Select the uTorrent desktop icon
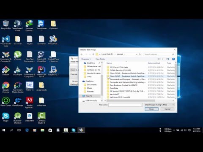This screenshot has width=203, height=152. point(18,55)
